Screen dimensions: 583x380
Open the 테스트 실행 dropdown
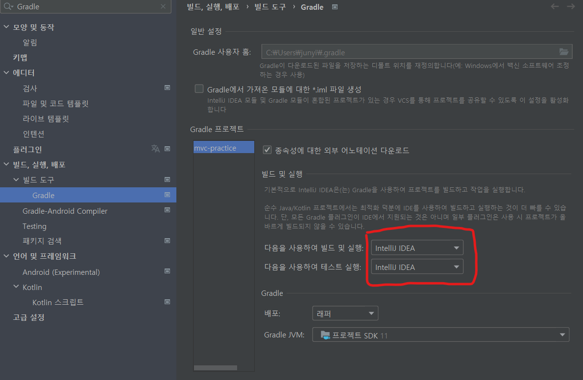pos(417,267)
